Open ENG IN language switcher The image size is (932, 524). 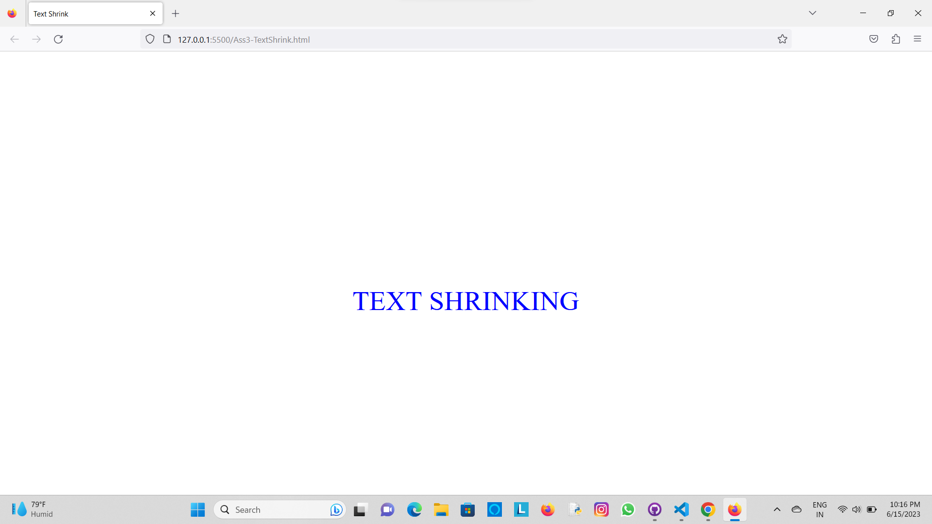[x=819, y=509]
